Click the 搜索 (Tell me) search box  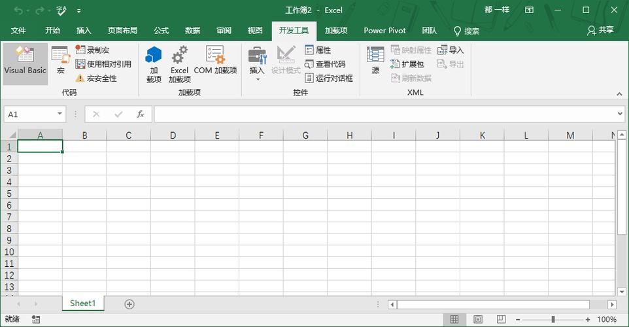tap(467, 31)
